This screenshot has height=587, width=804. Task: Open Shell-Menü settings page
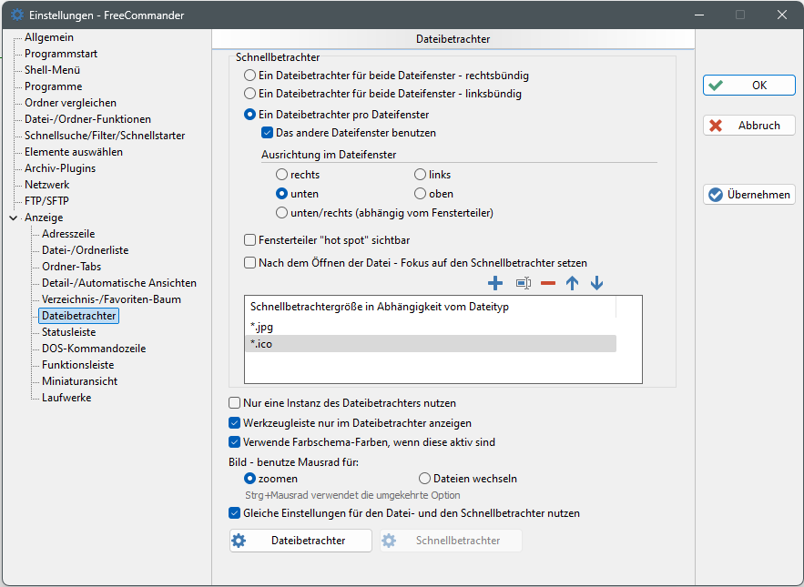[x=52, y=70]
